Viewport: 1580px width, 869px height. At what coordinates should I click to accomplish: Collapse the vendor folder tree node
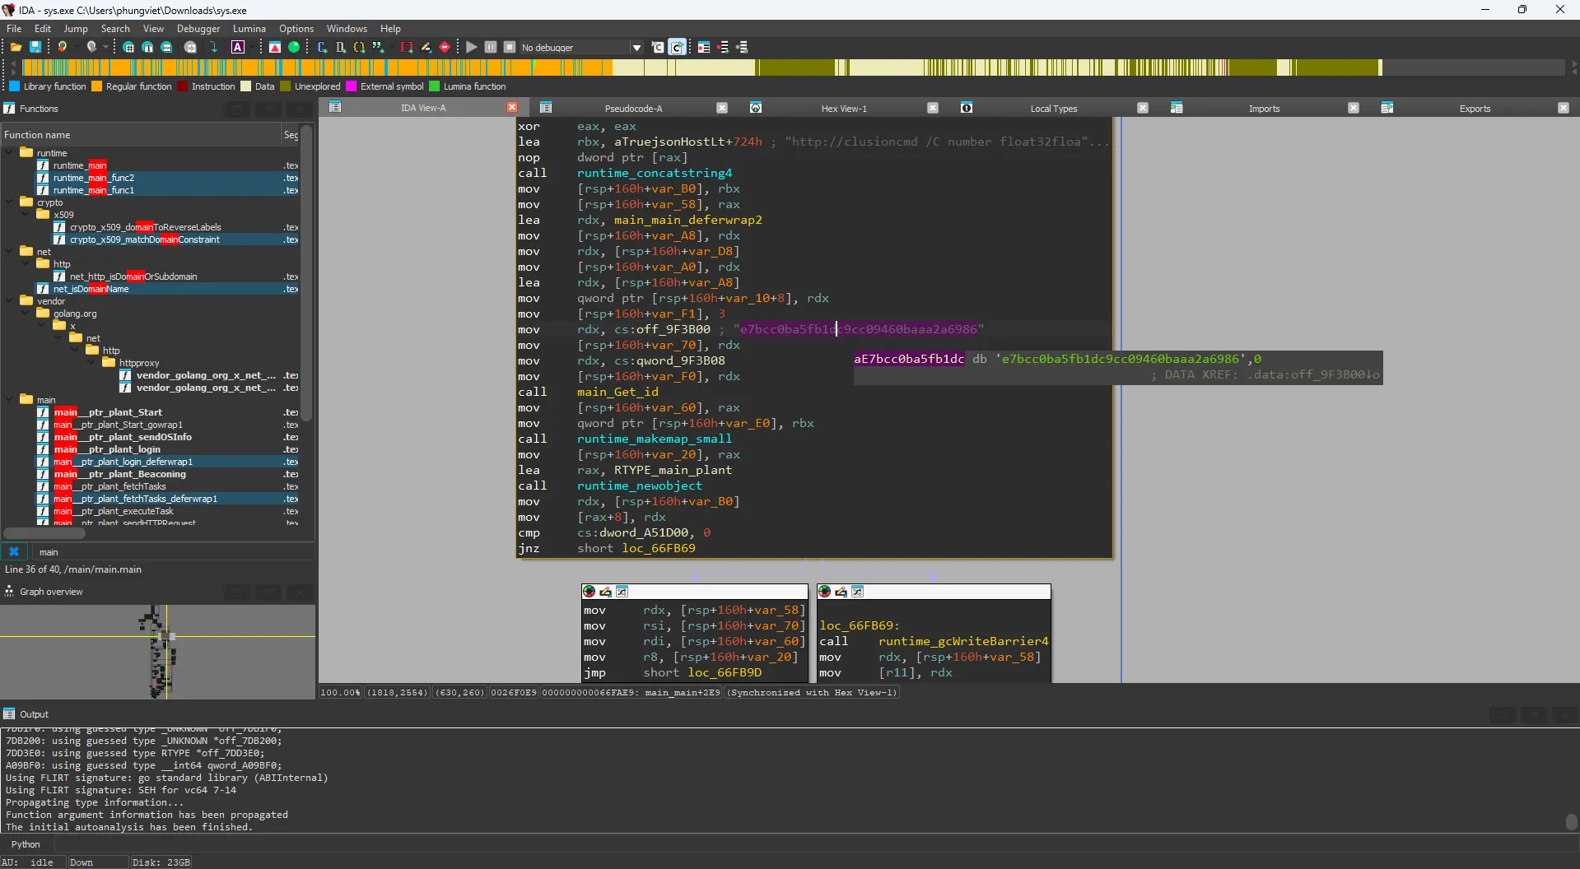[10, 301]
